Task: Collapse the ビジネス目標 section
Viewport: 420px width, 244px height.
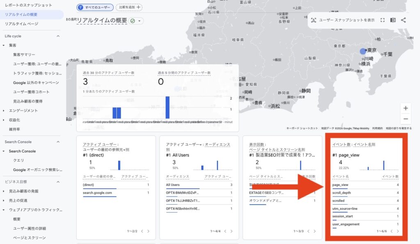Action: [x=58, y=182]
